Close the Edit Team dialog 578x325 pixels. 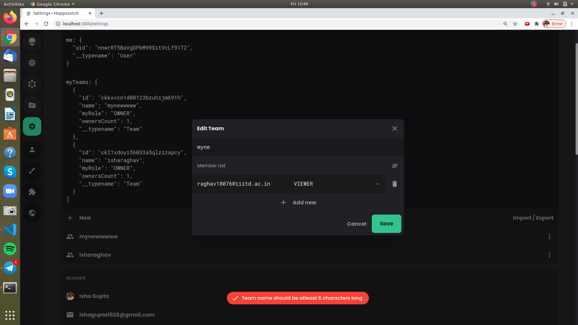[394, 128]
